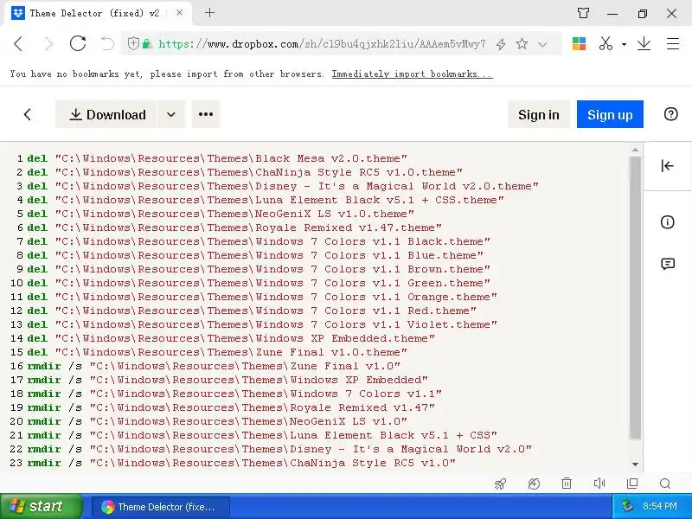
Task: Click the scissors screenshot tool icon
Action: point(606,43)
